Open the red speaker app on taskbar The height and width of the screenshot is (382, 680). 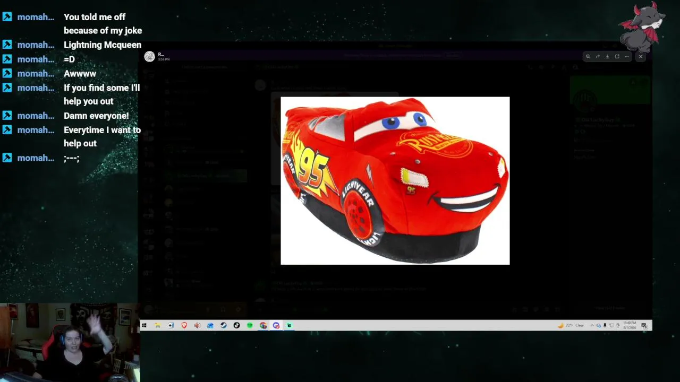pyautogui.click(x=197, y=325)
